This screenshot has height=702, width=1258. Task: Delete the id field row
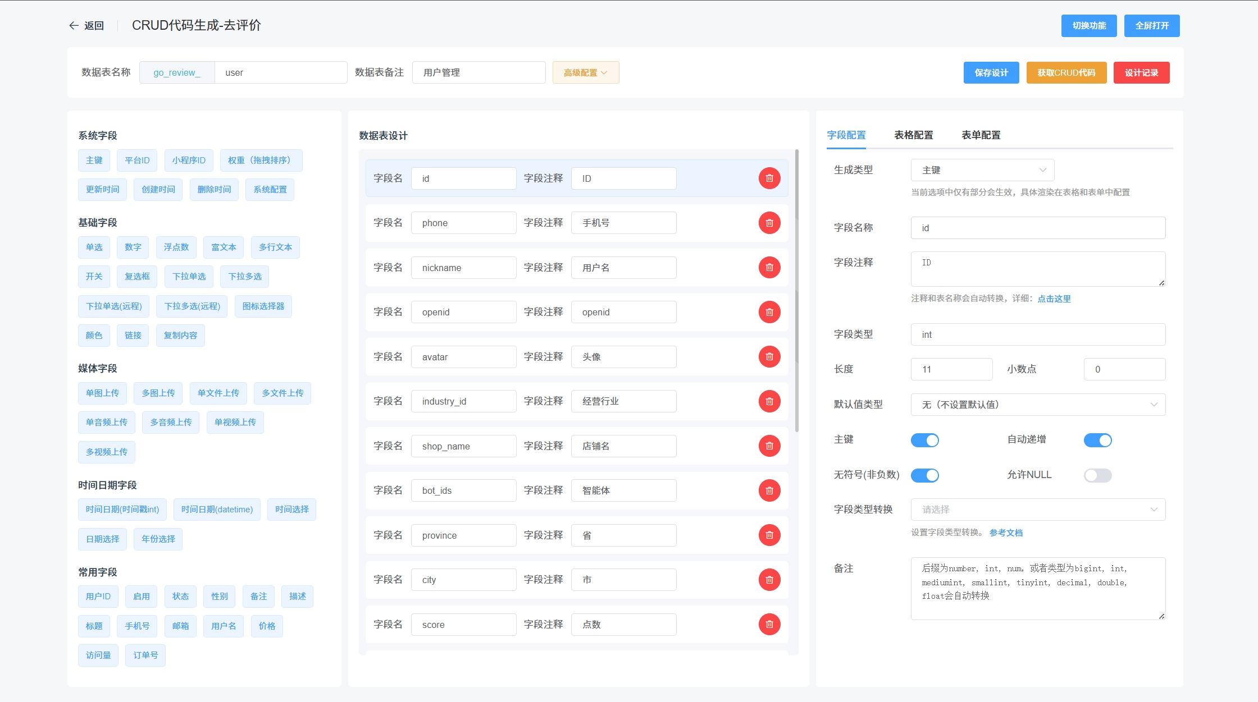click(769, 178)
